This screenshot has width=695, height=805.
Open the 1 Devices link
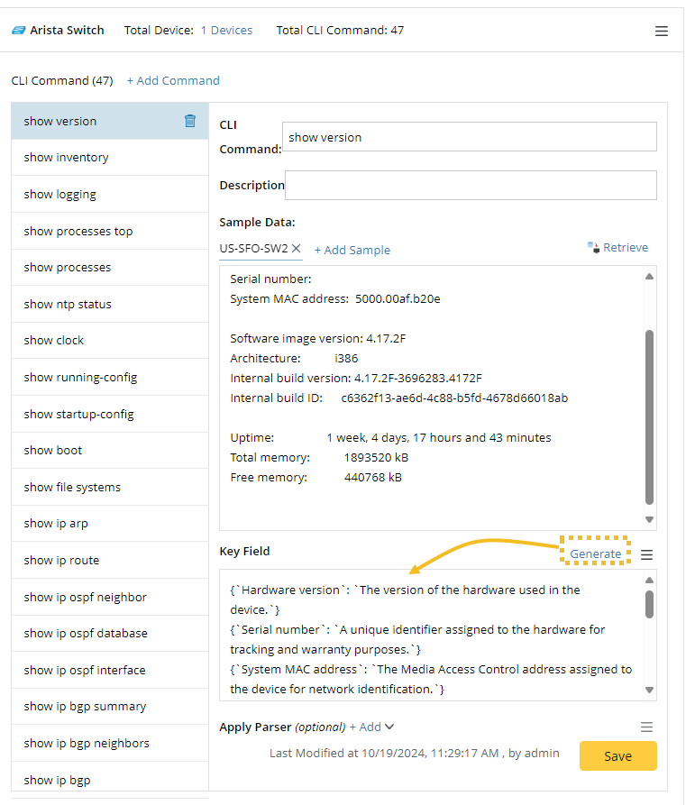[226, 30]
